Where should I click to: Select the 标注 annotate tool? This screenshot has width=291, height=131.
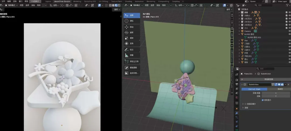(132, 50)
